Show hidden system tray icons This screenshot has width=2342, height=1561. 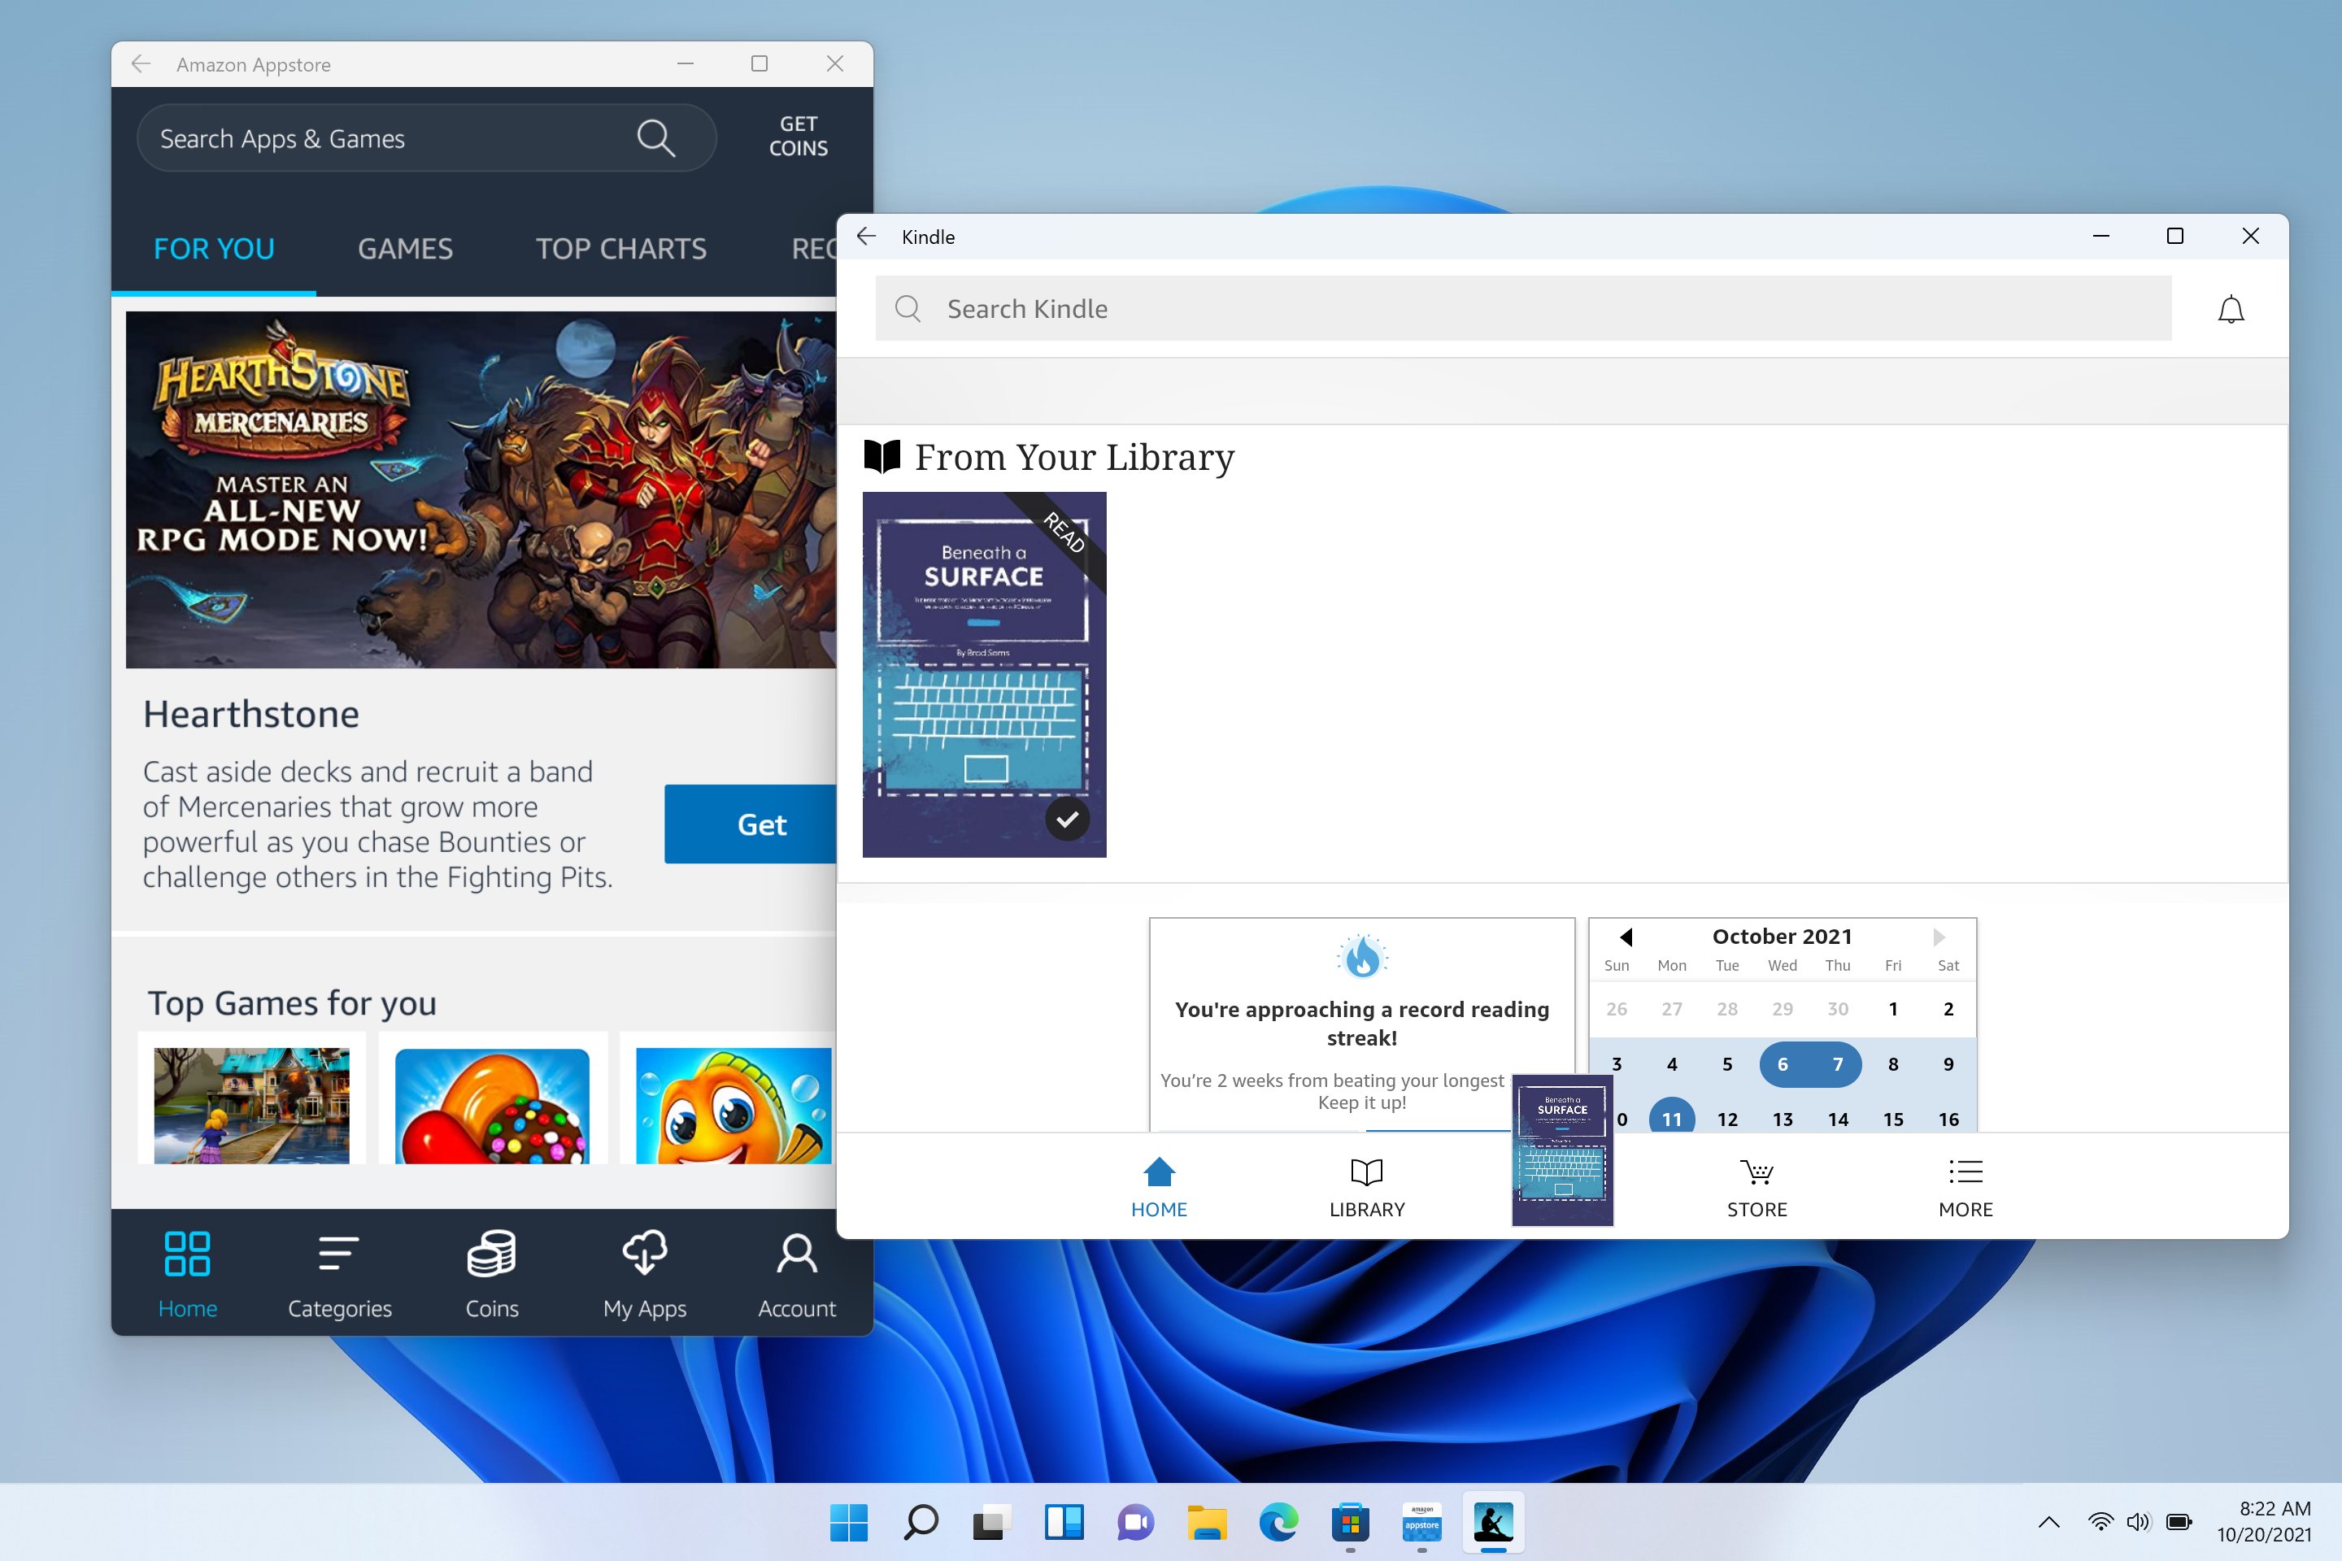[2048, 1522]
